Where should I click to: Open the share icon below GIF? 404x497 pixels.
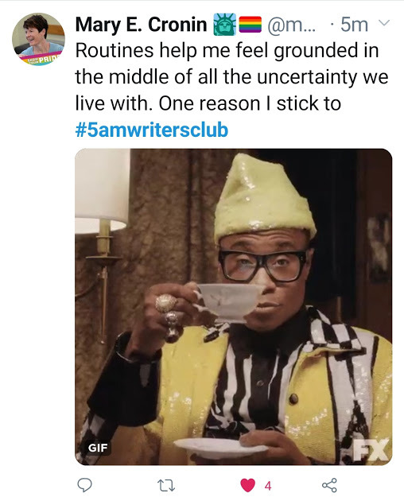tap(329, 485)
